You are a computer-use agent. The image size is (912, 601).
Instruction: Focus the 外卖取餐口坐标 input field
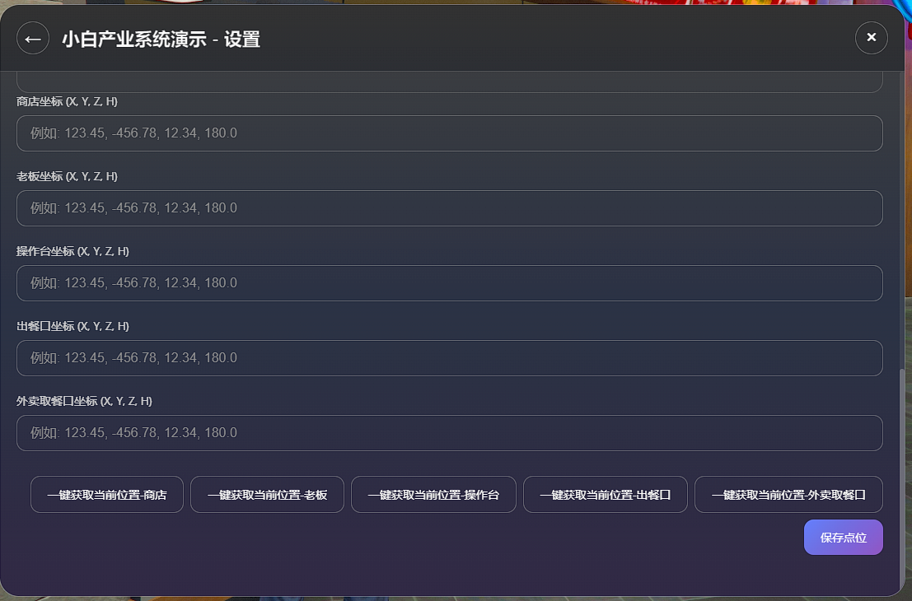(x=450, y=433)
